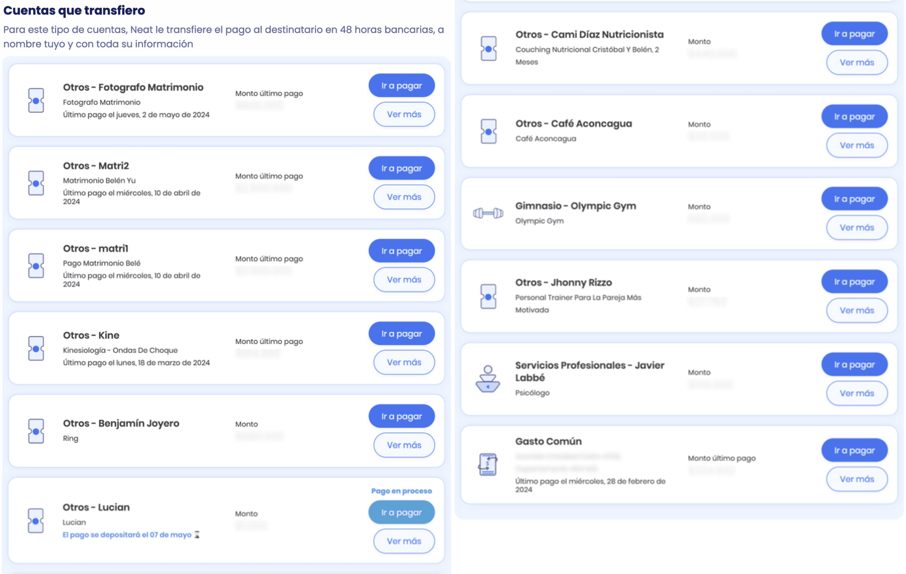Click the Javier Labbé professional services icon
This screenshot has height=574, width=906.
tap(488, 379)
